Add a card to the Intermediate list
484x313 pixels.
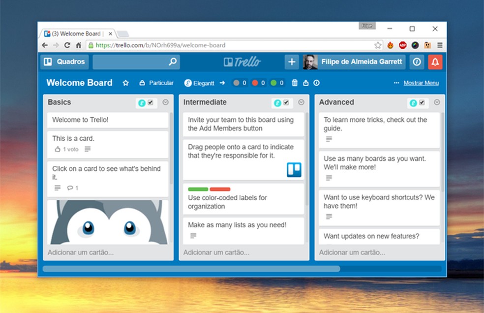pyautogui.click(x=216, y=252)
